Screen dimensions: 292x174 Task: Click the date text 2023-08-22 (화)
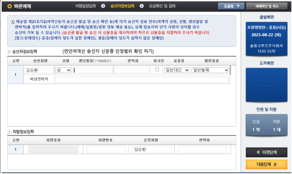266,35
